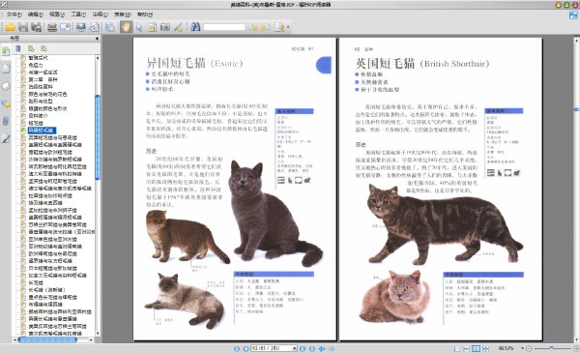Find next match with toolbar icon

[266, 27]
